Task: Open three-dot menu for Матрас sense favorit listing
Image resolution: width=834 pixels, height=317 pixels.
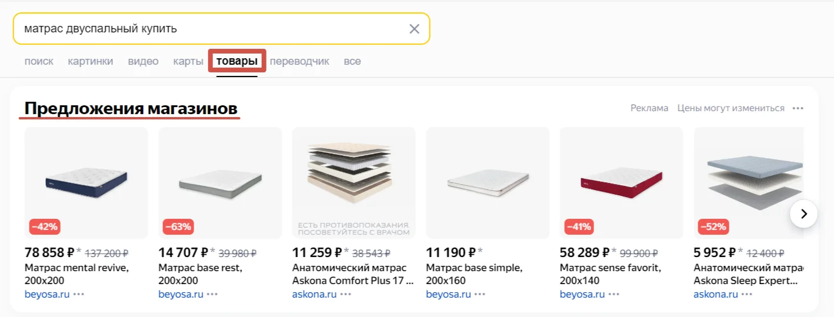Action: point(613,294)
